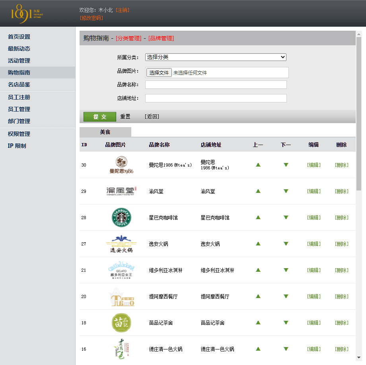Viewport: 366px width, 365px height.
Task: Delete the 苗品记茶舍 entry
Action: (342, 323)
